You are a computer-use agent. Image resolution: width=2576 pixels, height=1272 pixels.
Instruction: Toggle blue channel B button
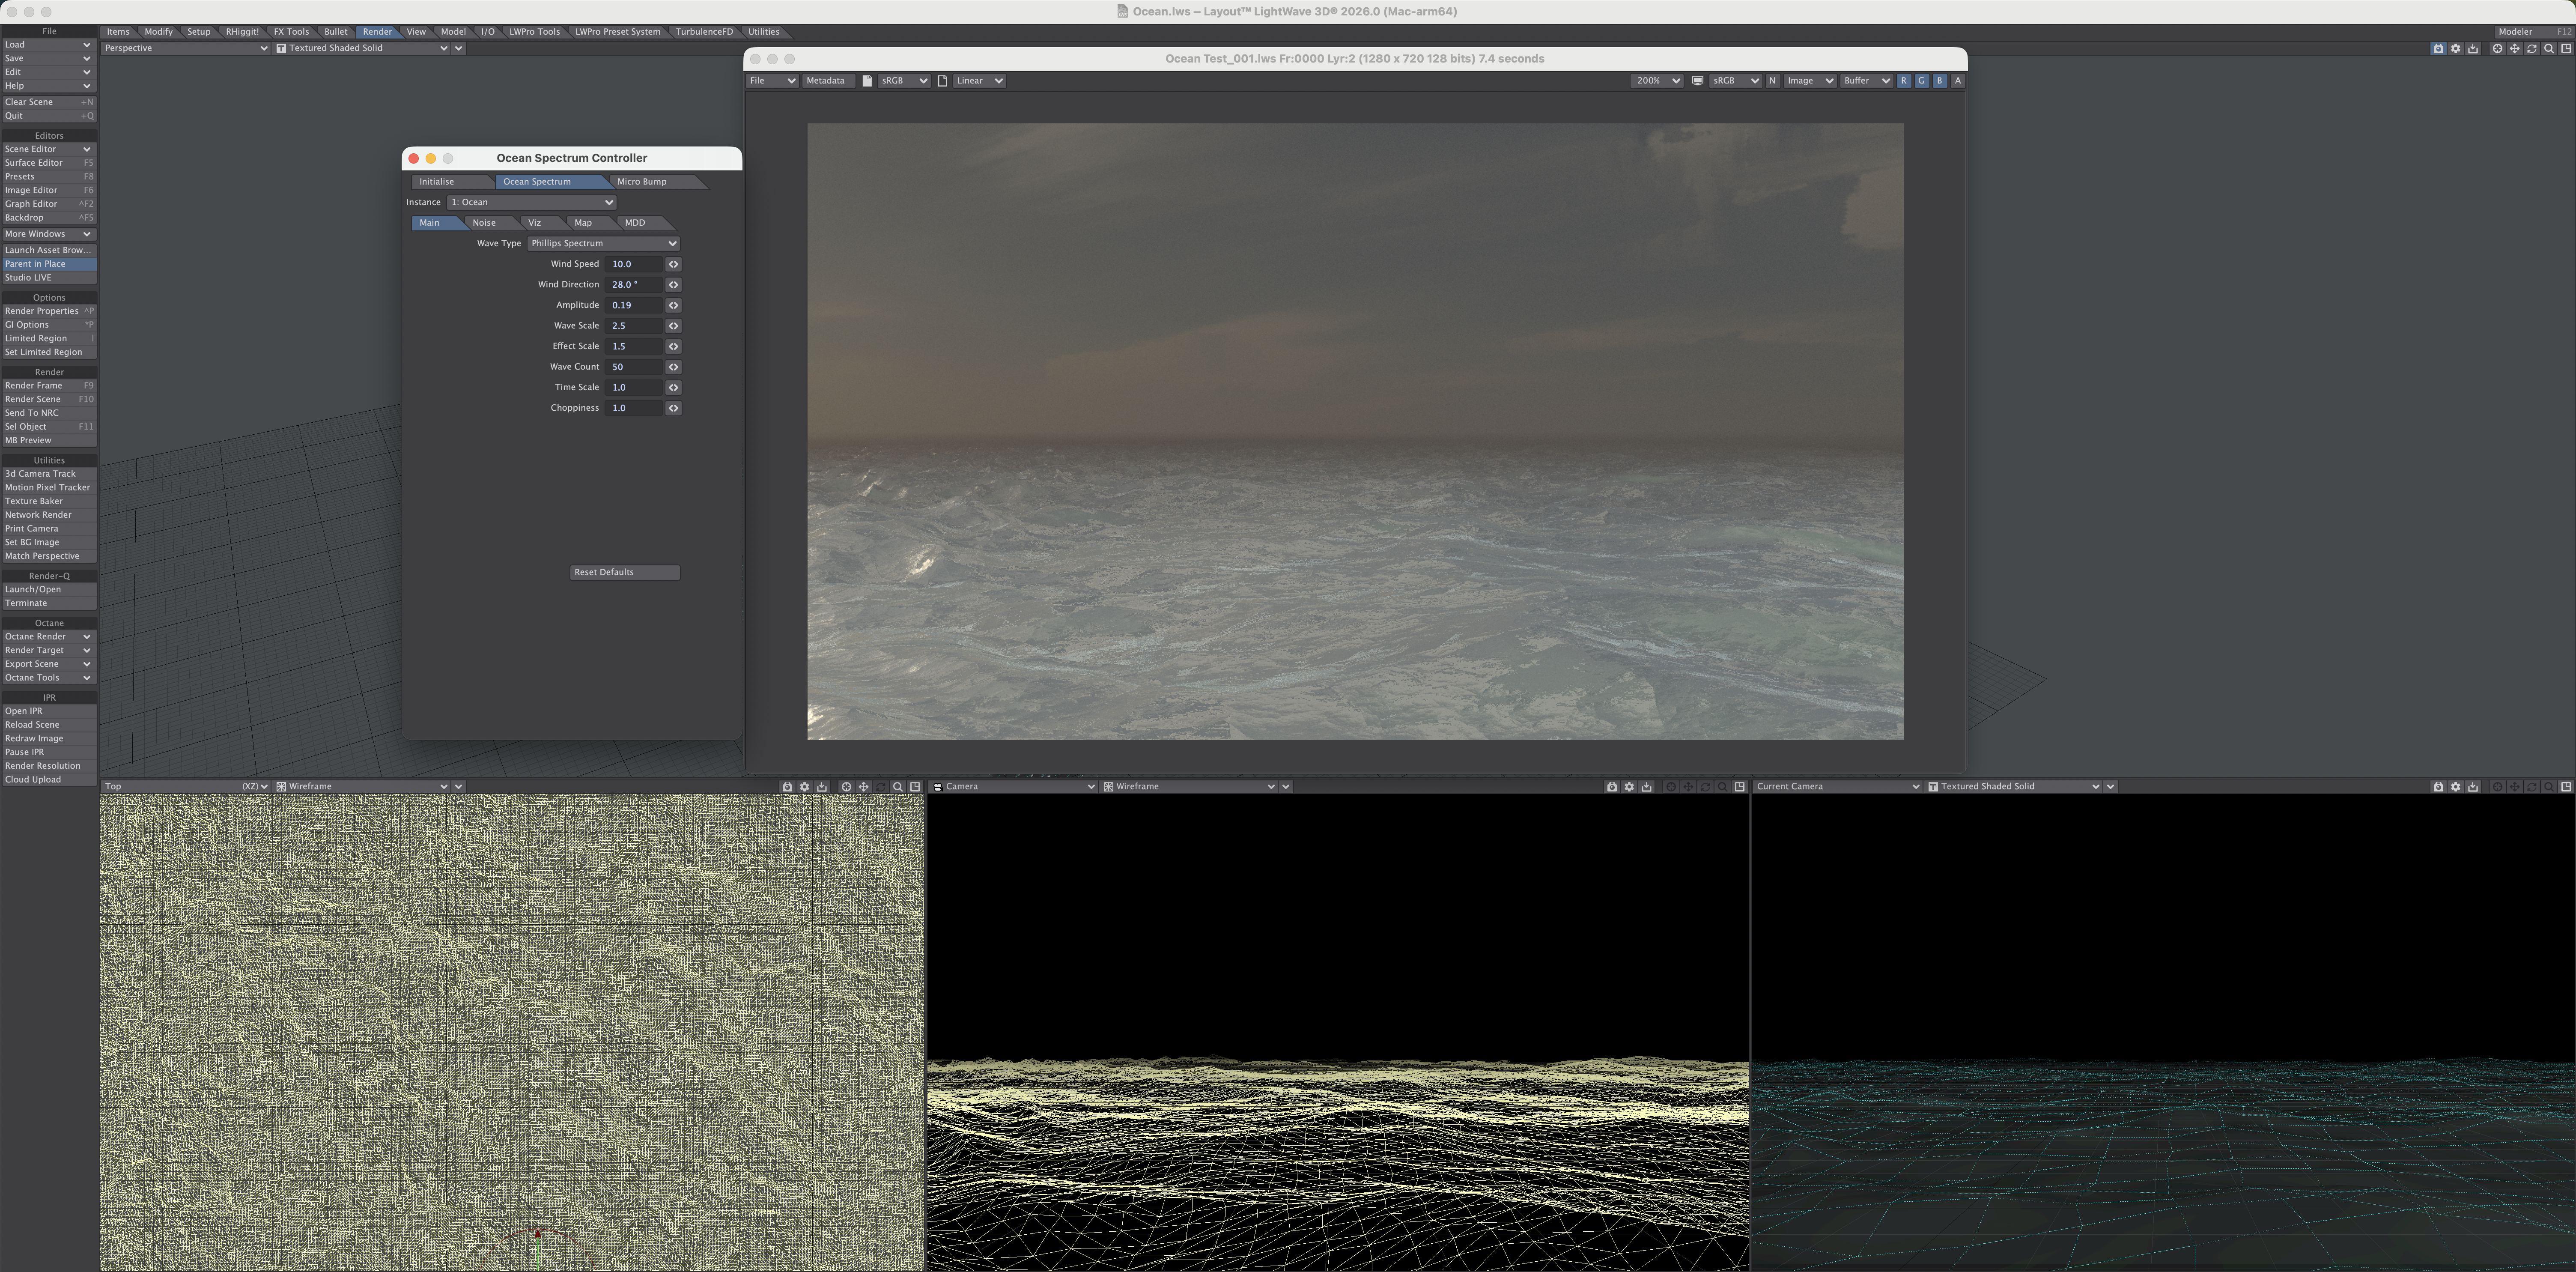pyautogui.click(x=1939, y=81)
